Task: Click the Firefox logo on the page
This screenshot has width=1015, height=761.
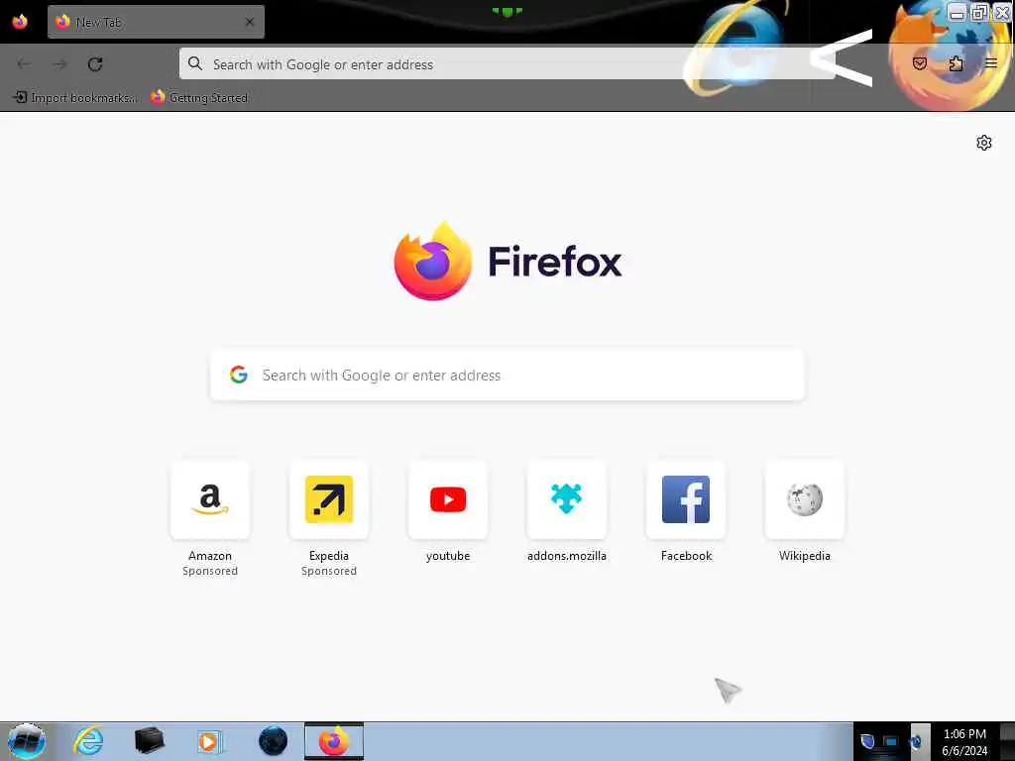Action: pyautogui.click(x=433, y=262)
